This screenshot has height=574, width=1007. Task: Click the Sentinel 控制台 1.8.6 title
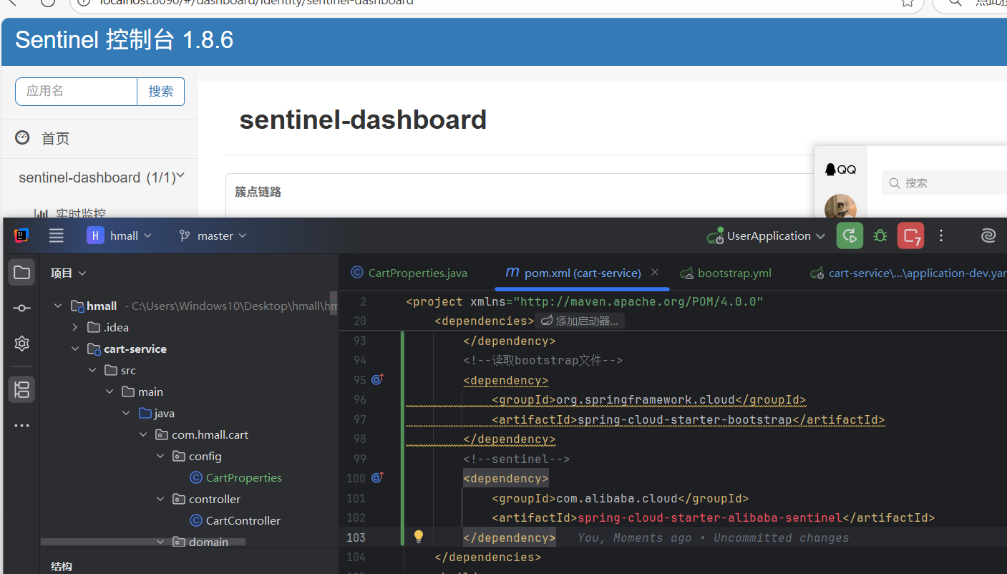[x=125, y=39]
